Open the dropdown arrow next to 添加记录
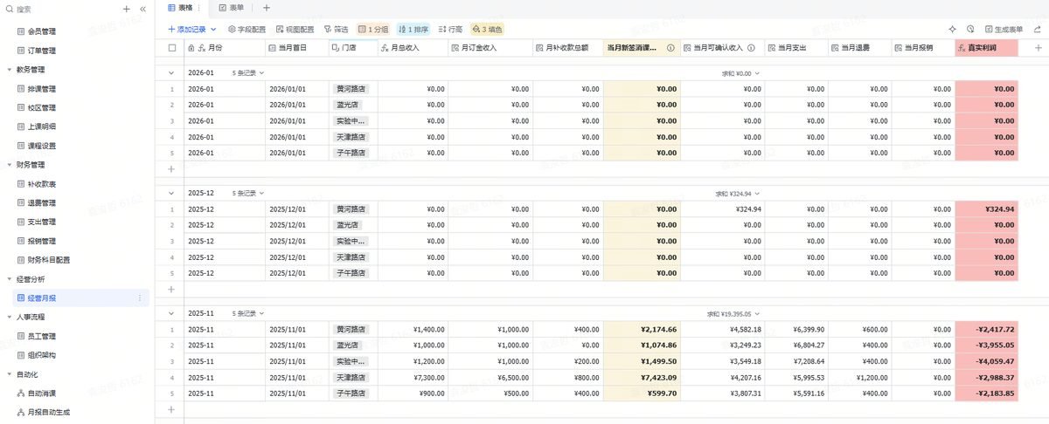Screen dimensions: 1049x424 tap(213, 29)
